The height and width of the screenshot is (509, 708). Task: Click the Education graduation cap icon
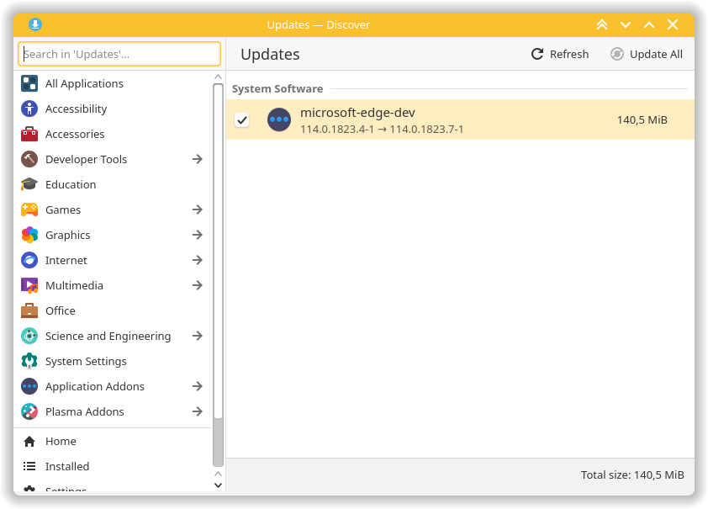pos(29,184)
